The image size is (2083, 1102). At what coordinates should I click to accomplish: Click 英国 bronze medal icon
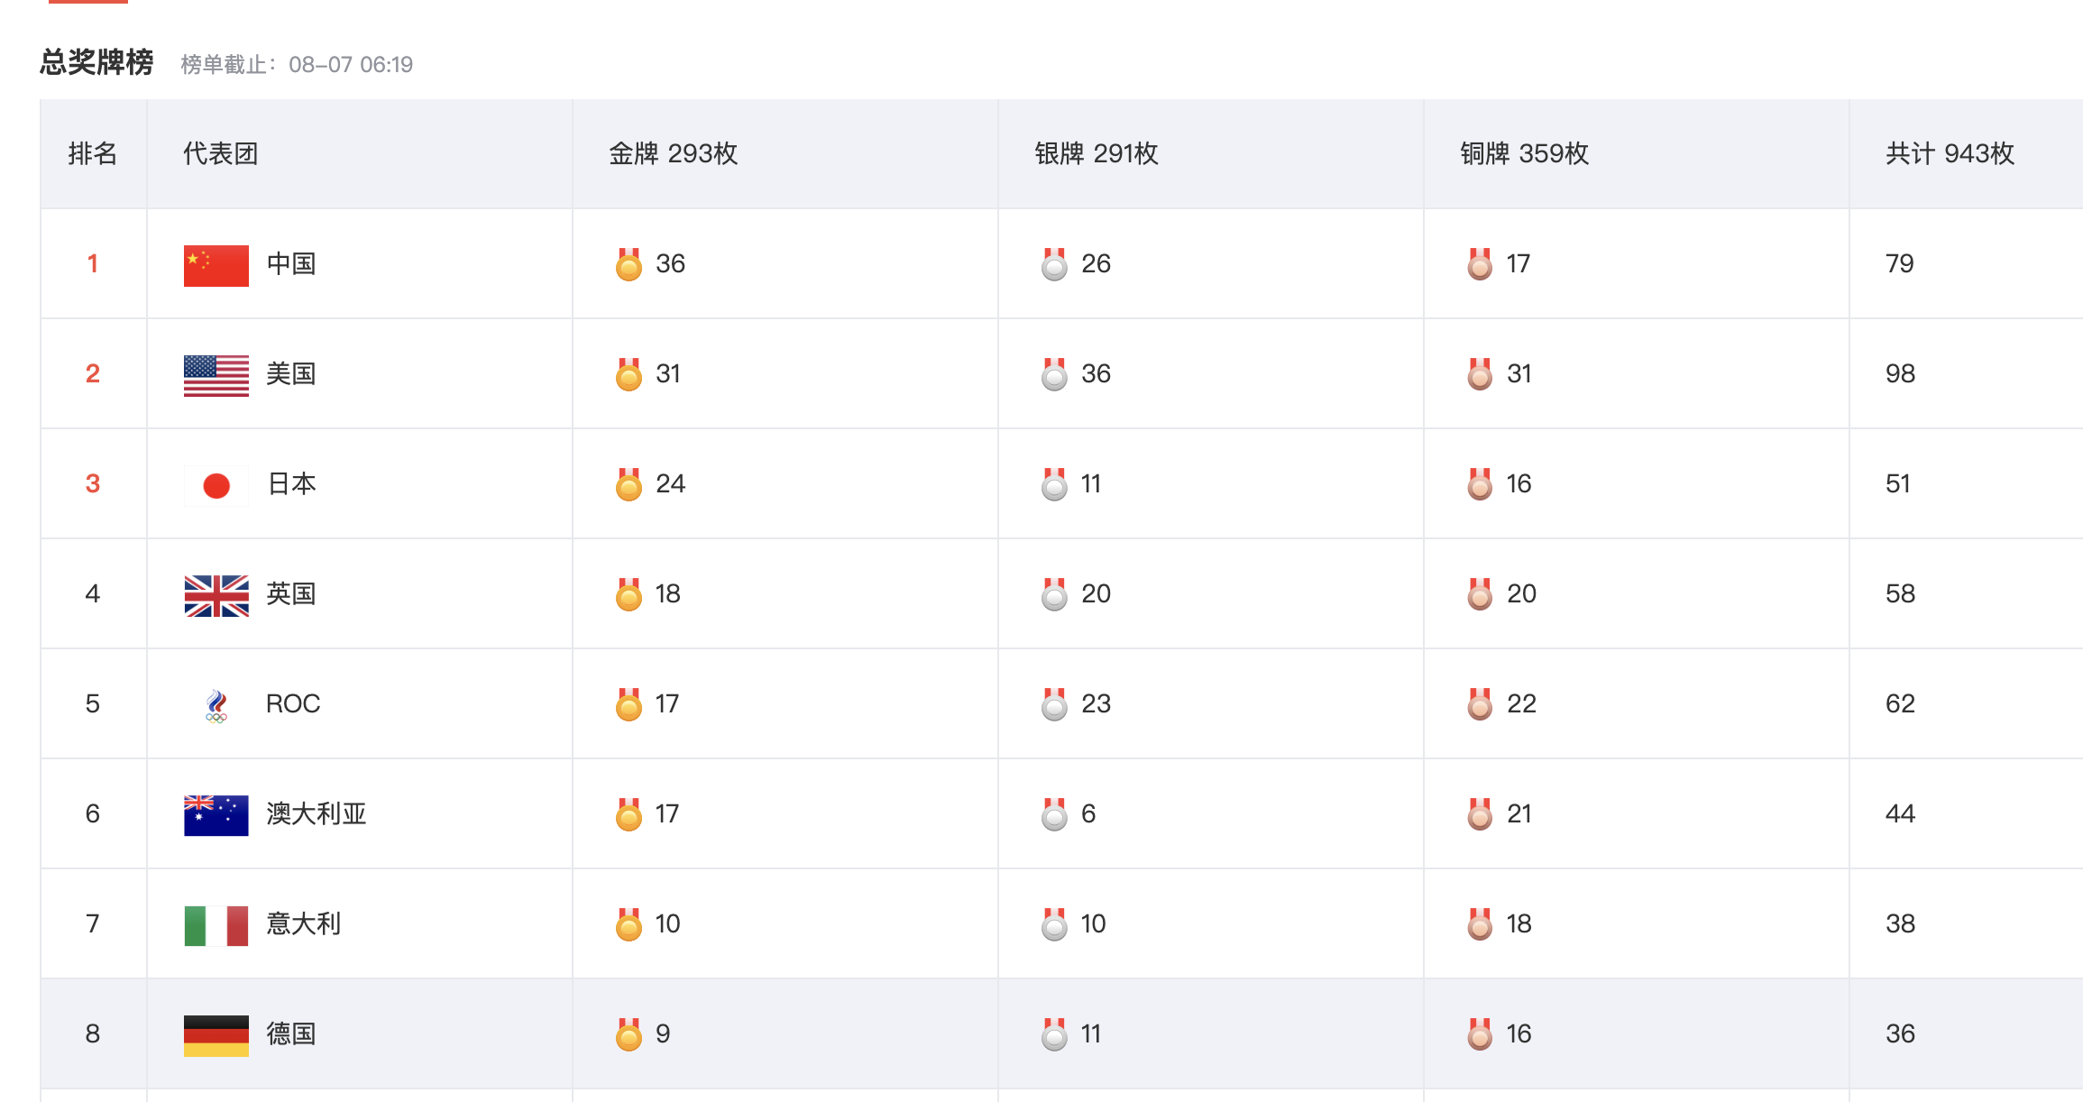point(1480,594)
